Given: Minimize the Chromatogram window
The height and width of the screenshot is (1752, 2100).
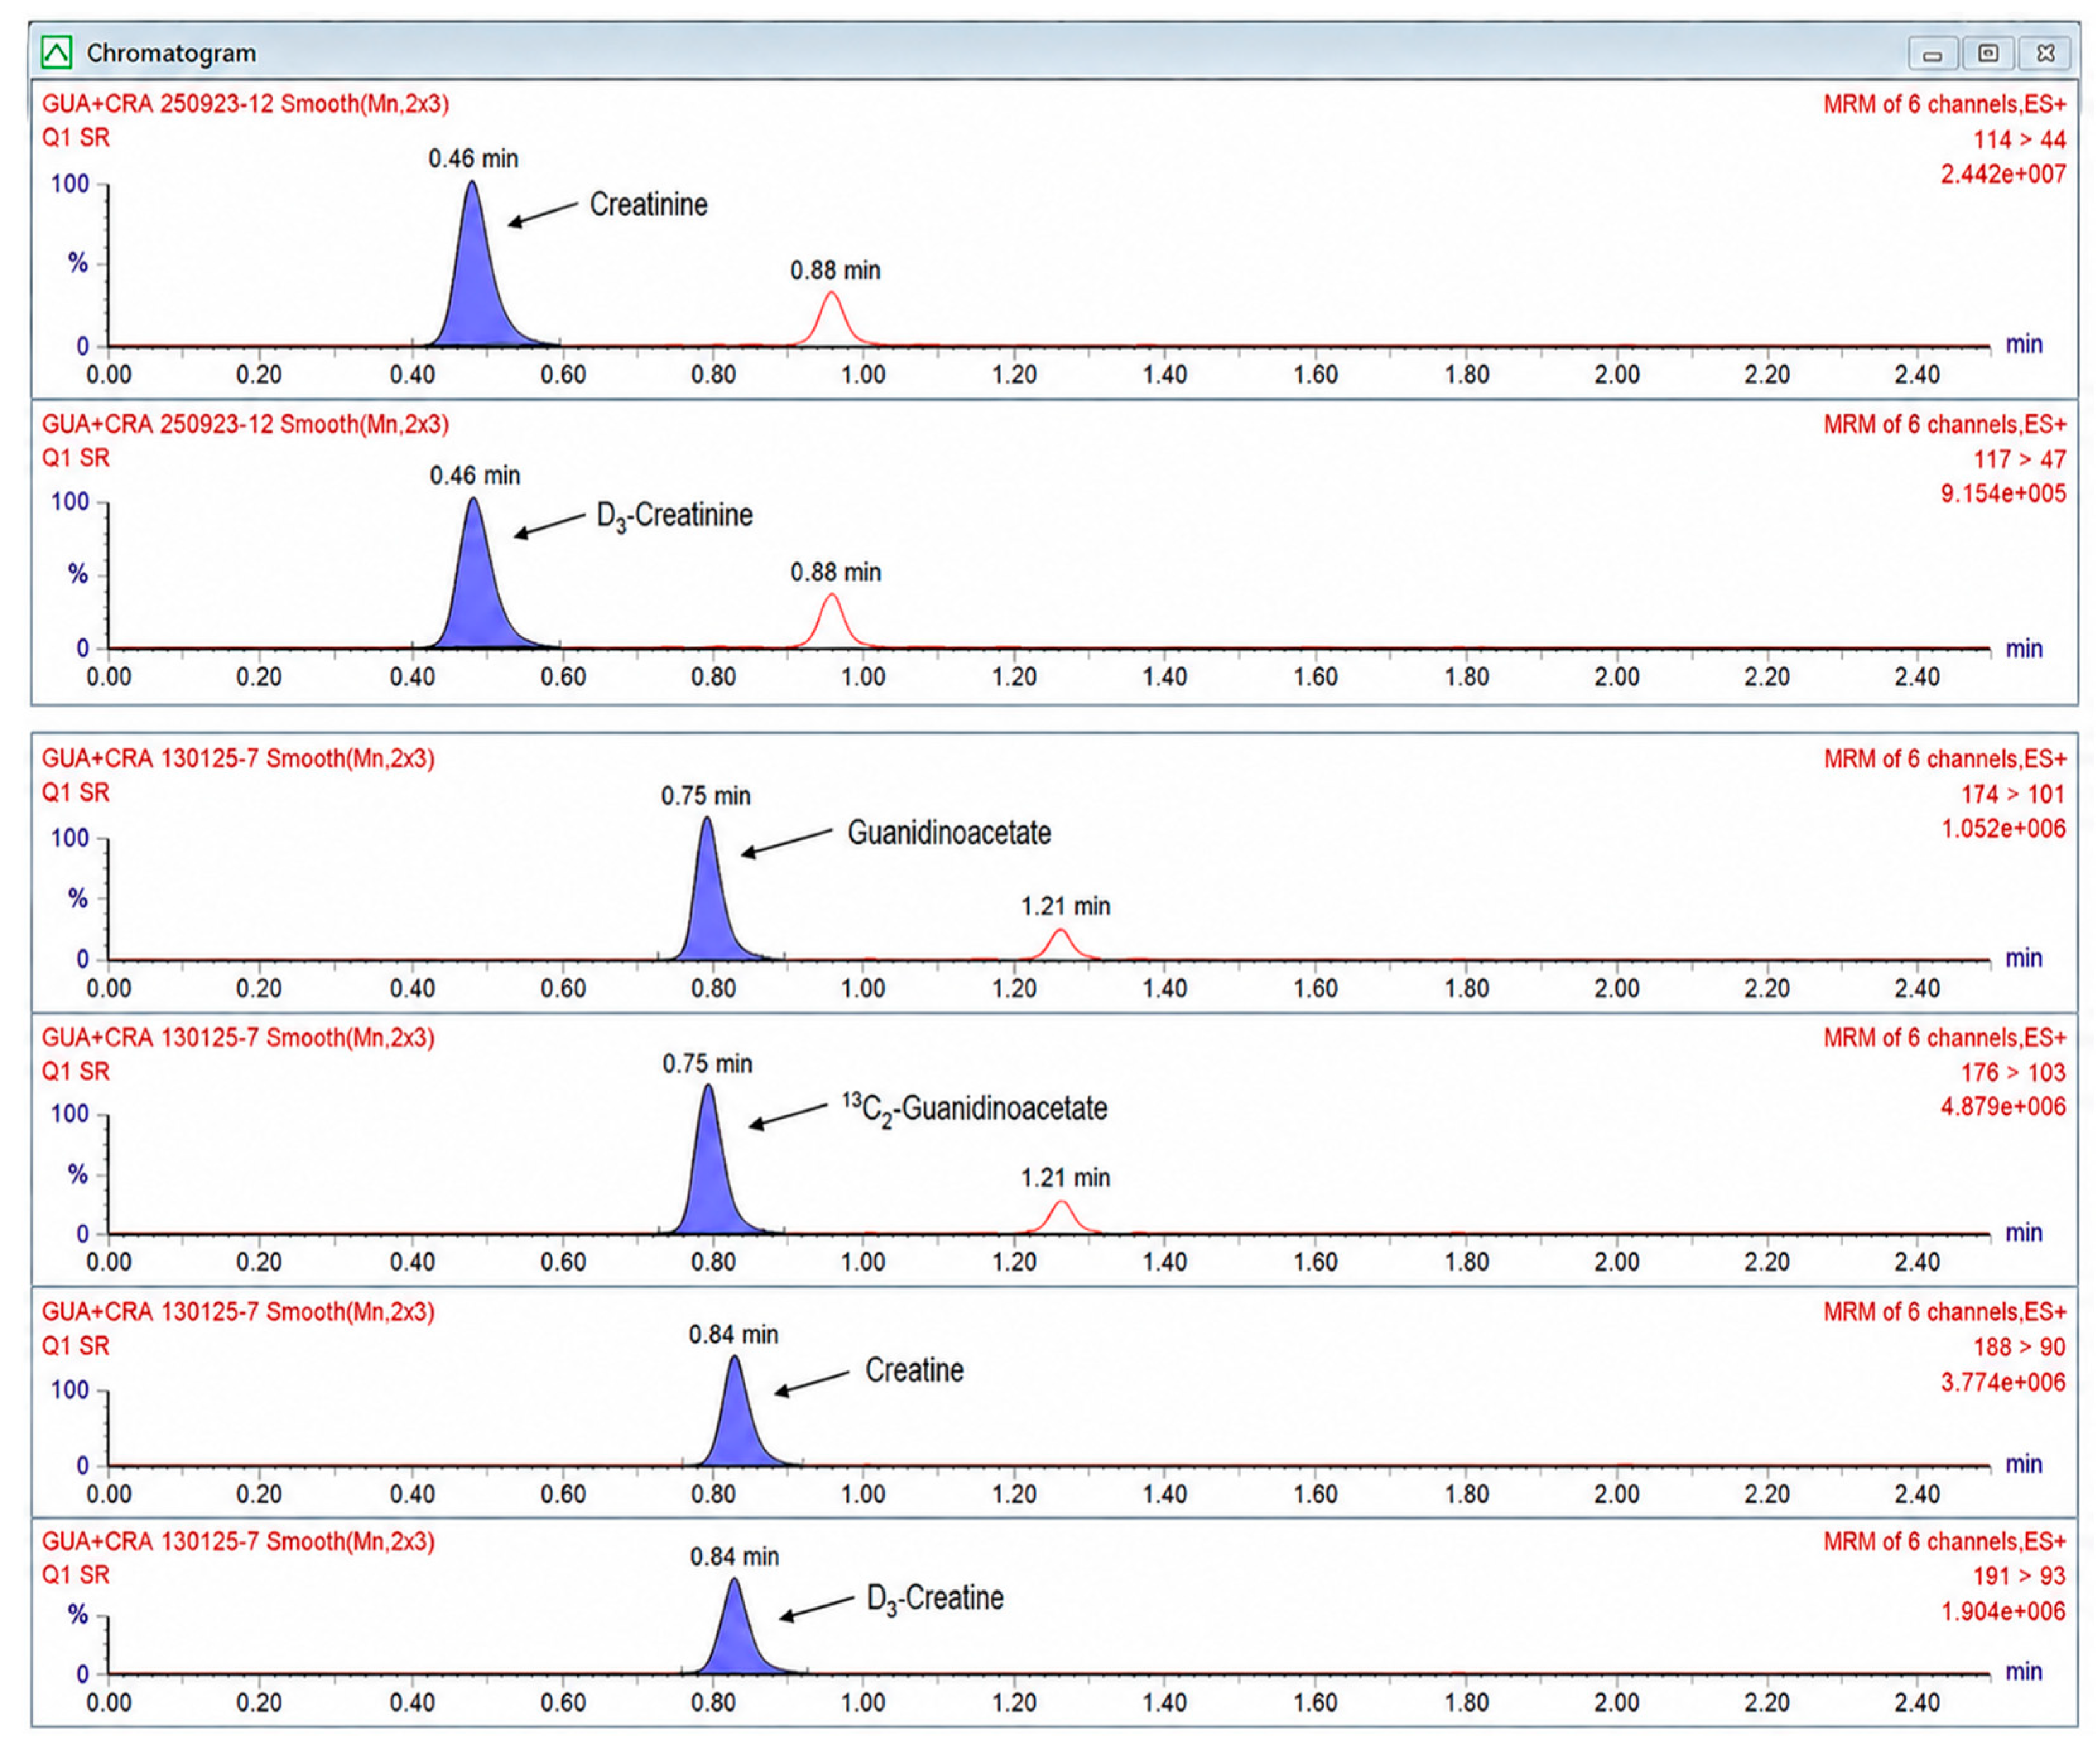Looking at the screenshot, I should (x=1933, y=54).
